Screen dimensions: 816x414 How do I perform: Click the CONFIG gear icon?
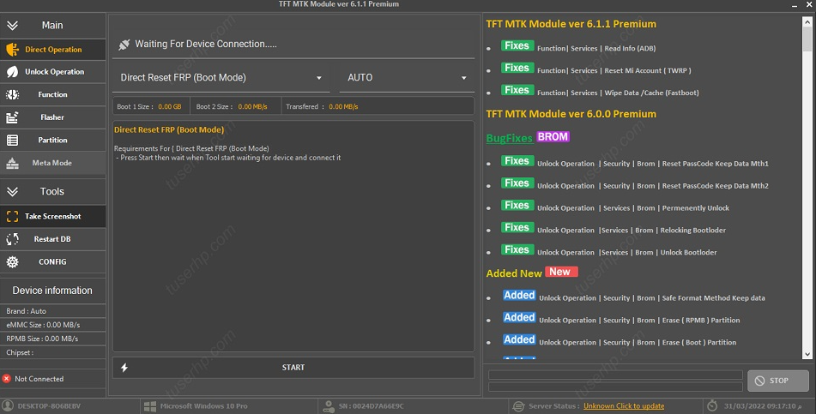coord(13,261)
